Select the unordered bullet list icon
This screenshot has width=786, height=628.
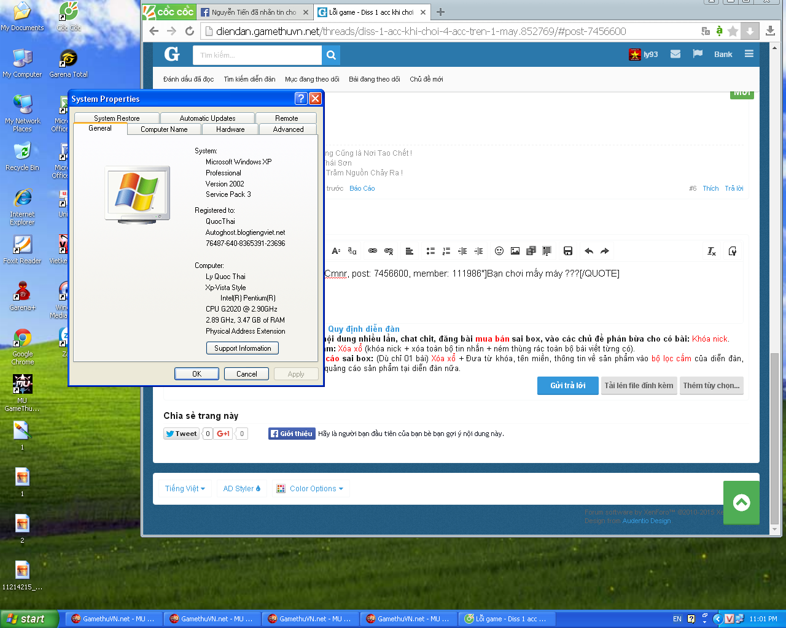pos(430,251)
